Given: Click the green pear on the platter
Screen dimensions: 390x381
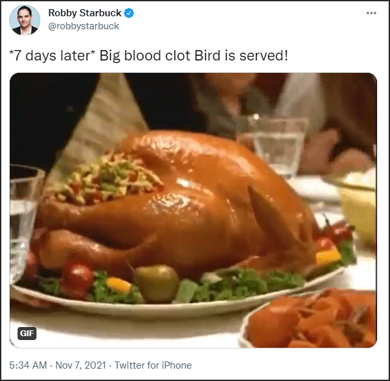Looking at the screenshot, I should click(x=157, y=283).
